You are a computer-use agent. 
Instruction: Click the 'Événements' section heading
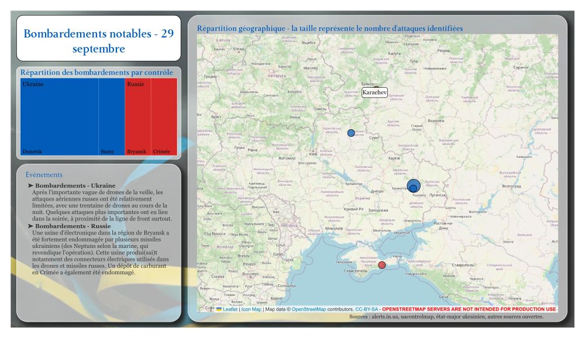tap(44, 175)
